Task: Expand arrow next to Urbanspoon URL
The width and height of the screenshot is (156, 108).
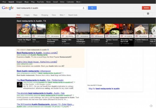Action: (x=63, y=73)
